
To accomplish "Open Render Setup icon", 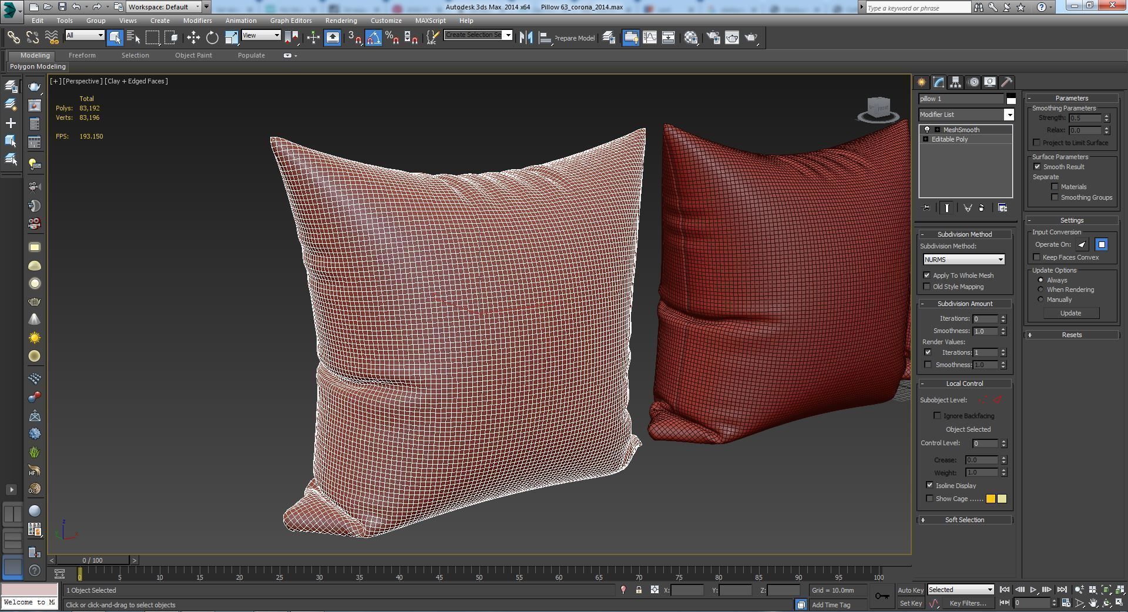I will 713,38.
